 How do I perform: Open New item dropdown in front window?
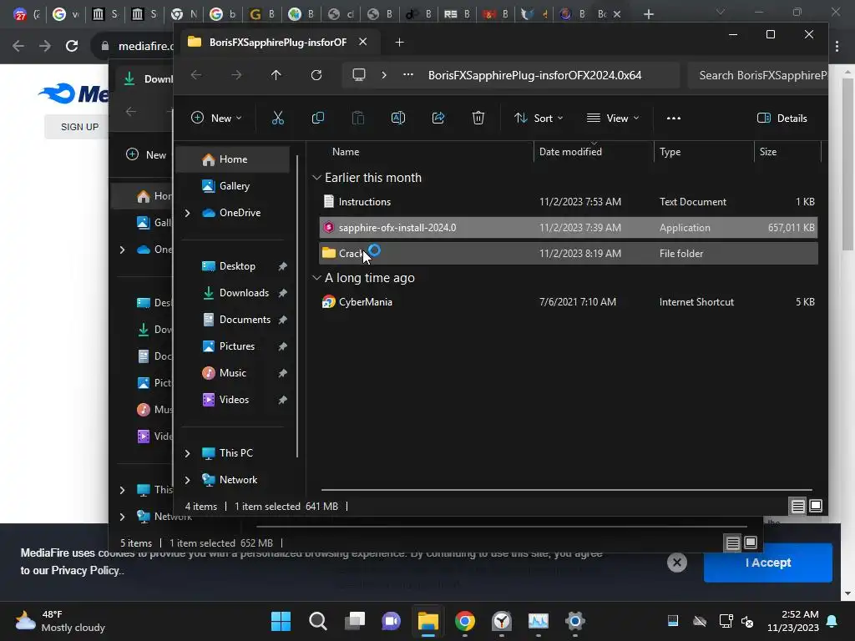coord(216,118)
